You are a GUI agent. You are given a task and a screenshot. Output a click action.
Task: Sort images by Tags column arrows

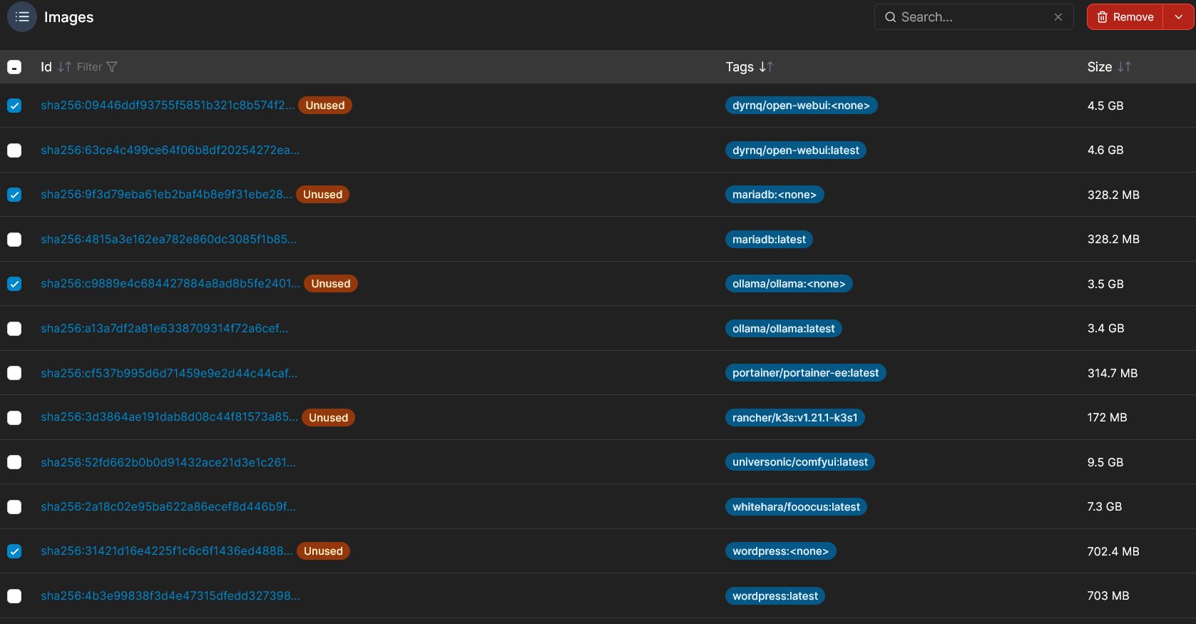click(x=767, y=67)
